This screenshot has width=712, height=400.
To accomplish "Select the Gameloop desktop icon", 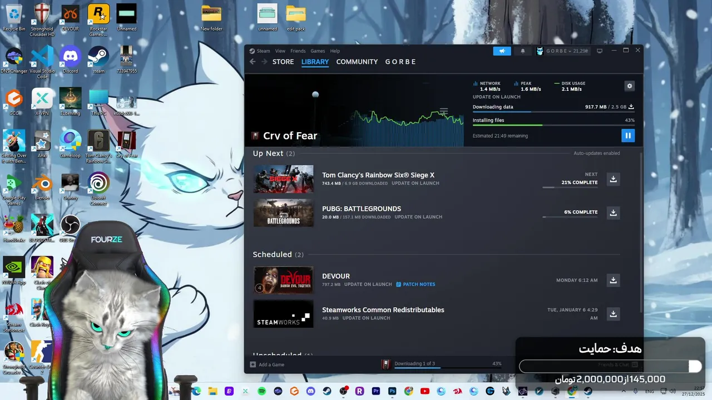I will pos(70,144).
